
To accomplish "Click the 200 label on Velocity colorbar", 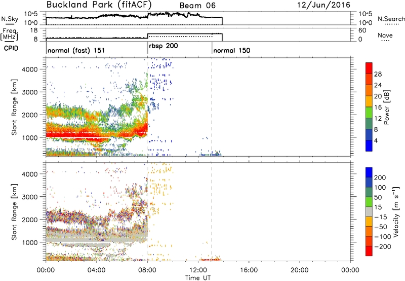I will coord(380,178).
